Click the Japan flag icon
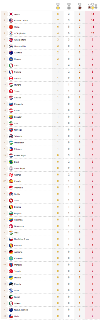This screenshot has width=102, height=322. click(11, 14)
